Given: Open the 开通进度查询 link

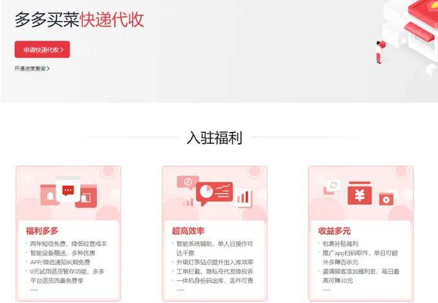Looking at the screenshot, I should pyautogui.click(x=32, y=68).
